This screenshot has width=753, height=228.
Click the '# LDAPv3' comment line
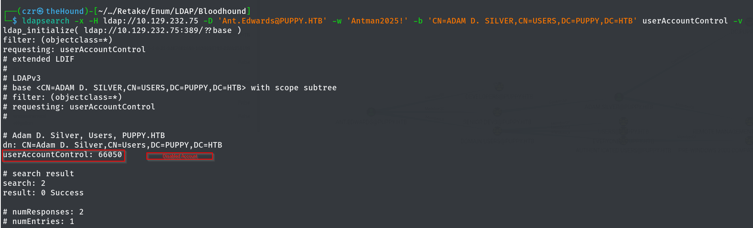[x=22, y=78]
